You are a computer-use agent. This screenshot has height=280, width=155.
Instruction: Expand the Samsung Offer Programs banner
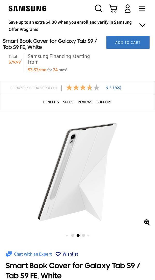click(142, 25)
